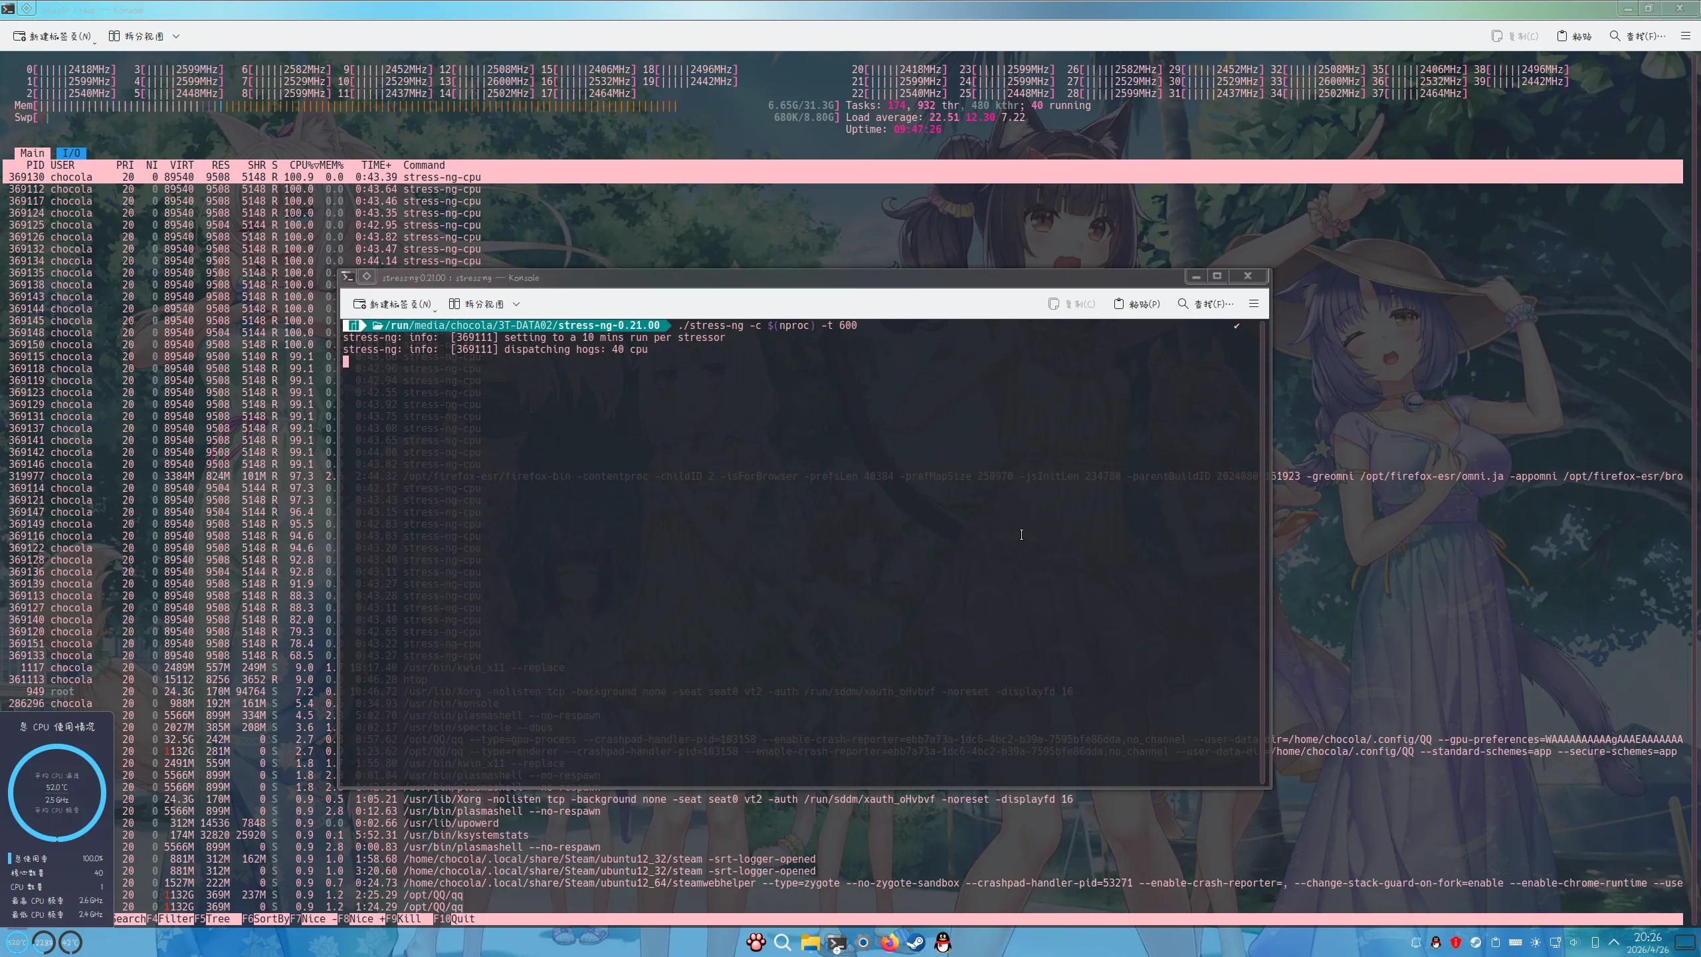This screenshot has height=957, width=1701.
Task: Click the F6 SortBy function in htop
Action: tap(266, 919)
